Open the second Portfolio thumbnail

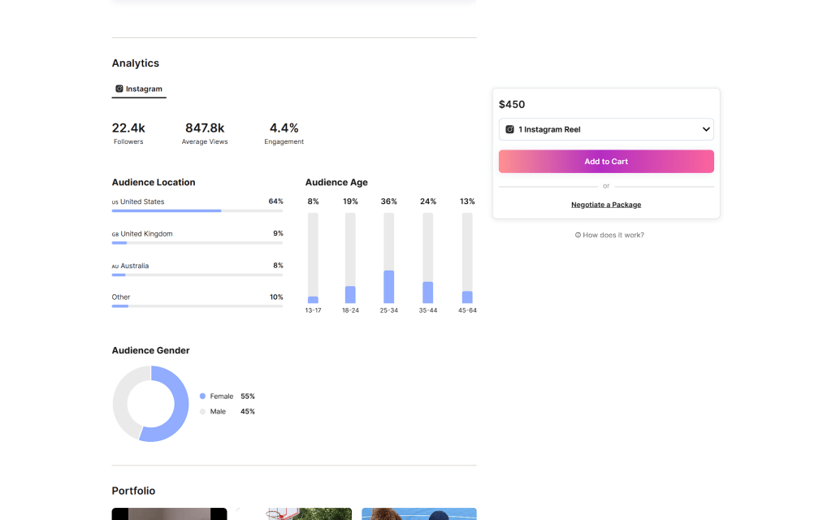294,513
